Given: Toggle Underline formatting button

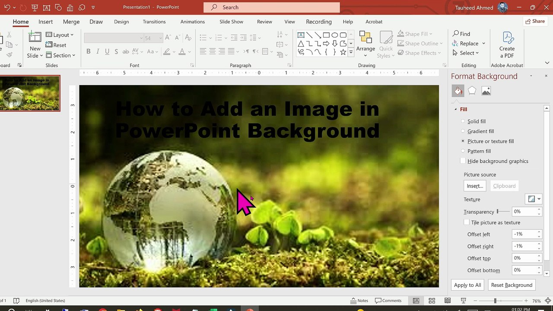Looking at the screenshot, I should pyautogui.click(x=107, y=51).
